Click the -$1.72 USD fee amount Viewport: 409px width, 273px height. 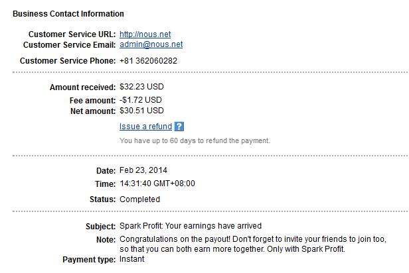140,100
